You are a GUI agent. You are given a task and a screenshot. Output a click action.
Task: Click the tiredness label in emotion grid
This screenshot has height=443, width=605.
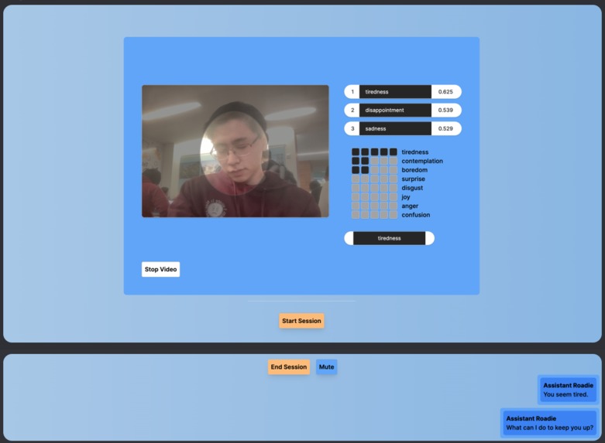pos(414,152)
